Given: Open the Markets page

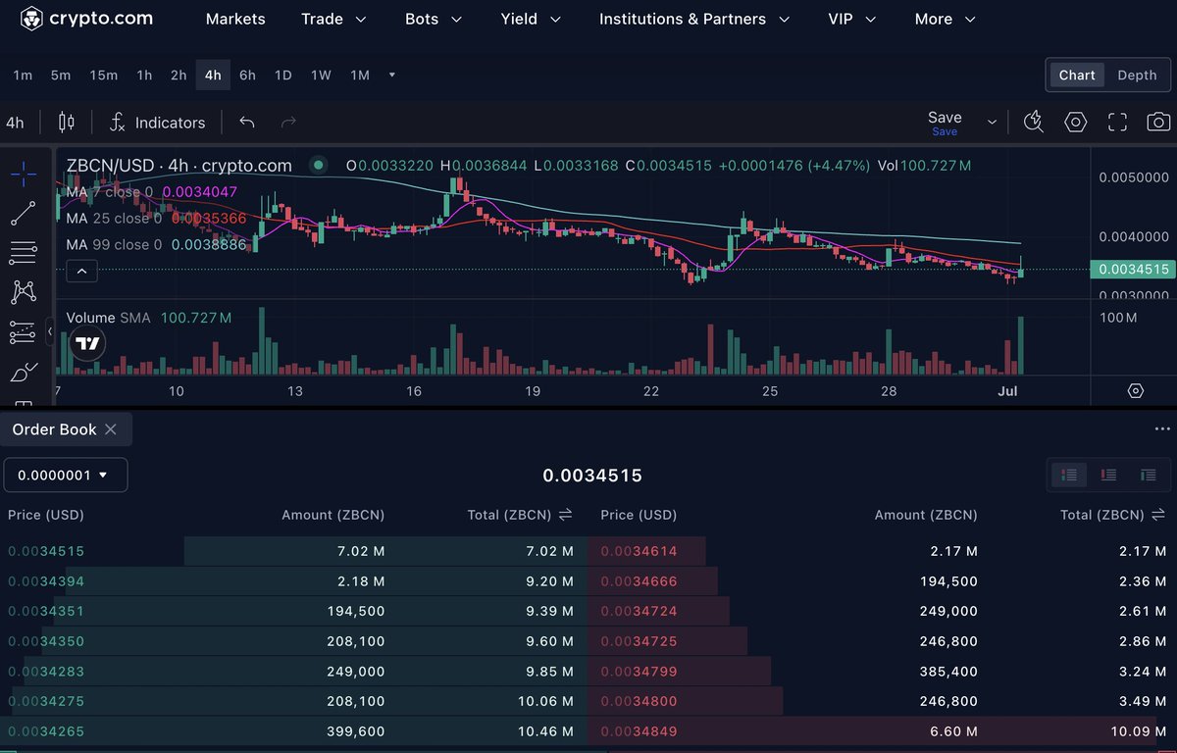Looking at the screenshot, I should (235, 19).
